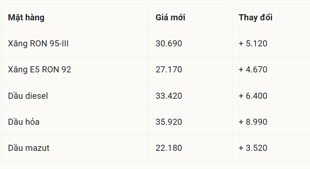Select the 'Dầu mazut' cell
The height and width of the screenshot is (169, 310).
[29, 148]
